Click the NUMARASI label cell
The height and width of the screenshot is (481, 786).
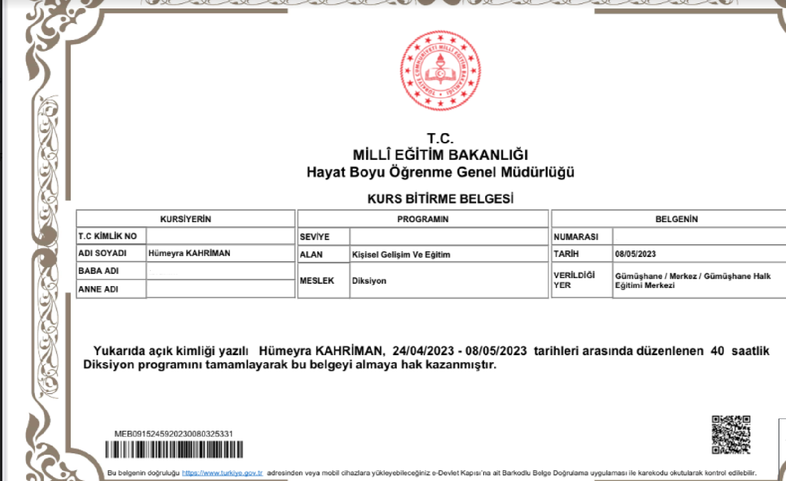coord(582,237)
